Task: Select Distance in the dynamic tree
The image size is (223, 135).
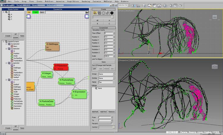Action: [x=17, y=109]
